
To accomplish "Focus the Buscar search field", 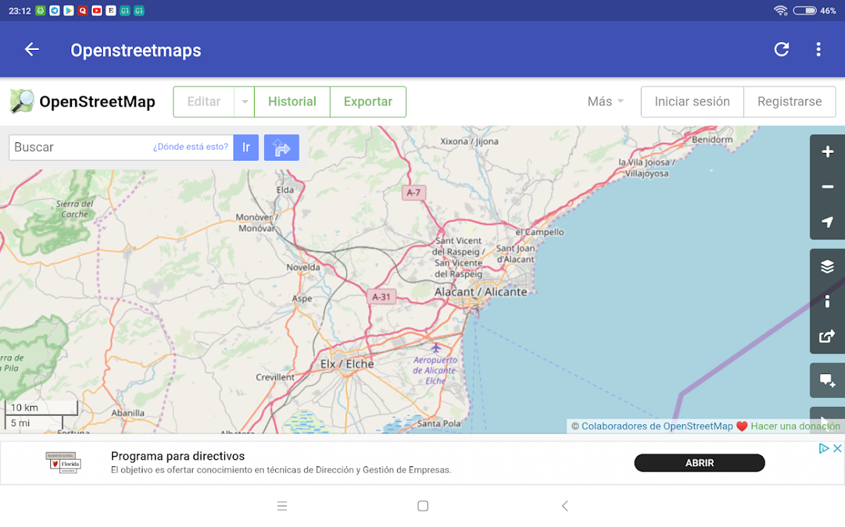I will pyautogui.click(x=121, y=148).
